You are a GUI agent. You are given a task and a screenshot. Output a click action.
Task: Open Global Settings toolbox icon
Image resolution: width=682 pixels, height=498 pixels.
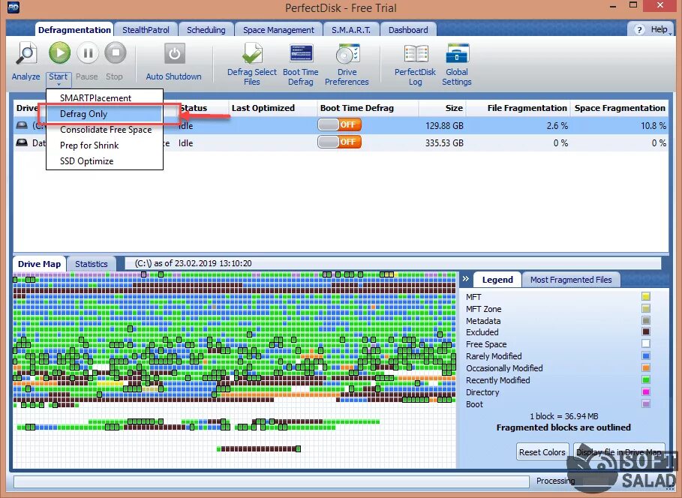[x=457, y=54]
